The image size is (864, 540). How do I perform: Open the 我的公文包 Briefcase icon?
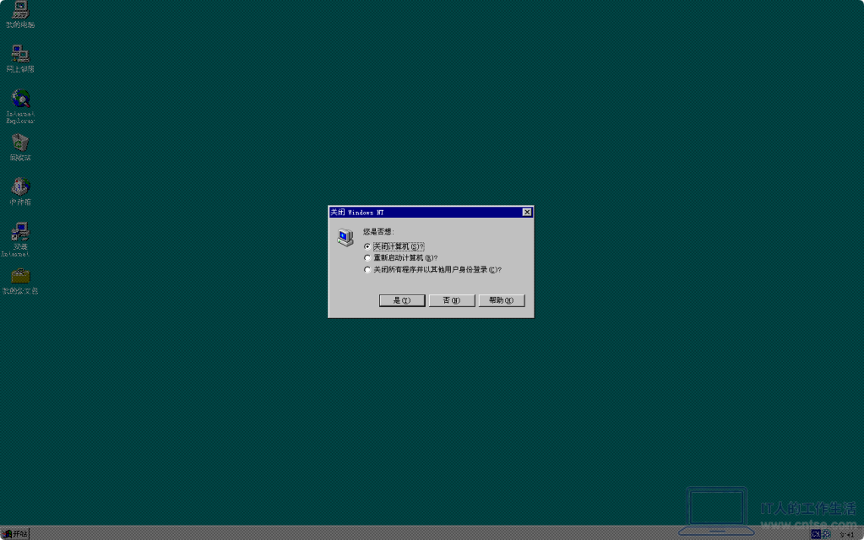click(x=20, y=281)
